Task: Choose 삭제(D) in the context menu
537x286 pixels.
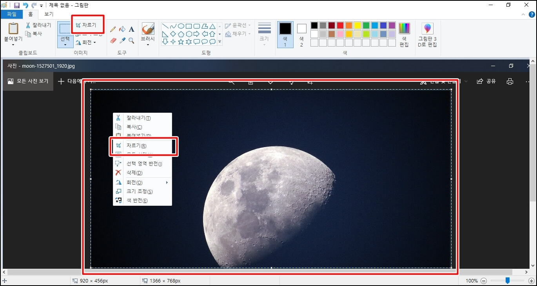Action: [142, 173]
